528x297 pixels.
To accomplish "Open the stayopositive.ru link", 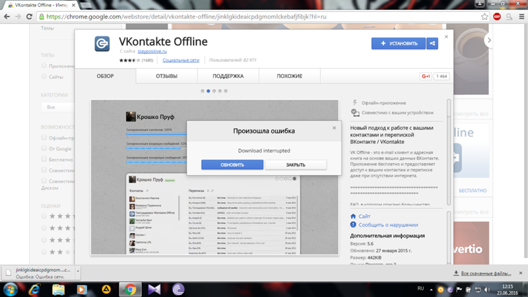I will coord(152,51).
